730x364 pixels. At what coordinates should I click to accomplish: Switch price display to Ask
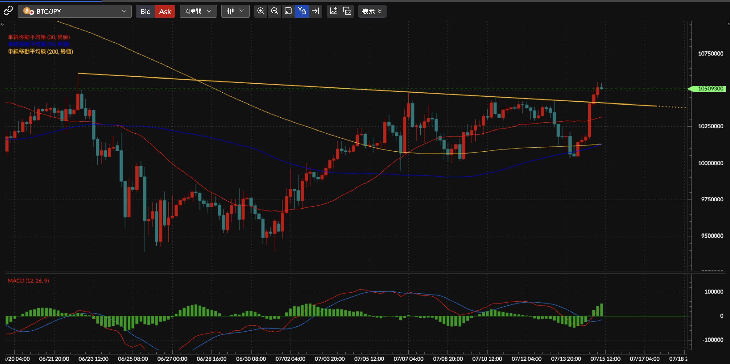[x=165, y=11]
